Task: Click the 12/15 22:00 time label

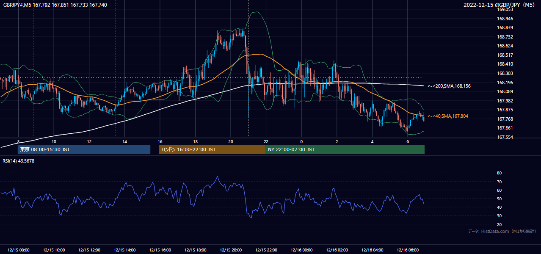Action: coord(266,250)
